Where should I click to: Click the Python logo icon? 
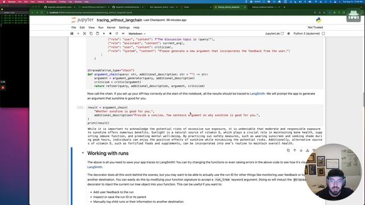319,20
